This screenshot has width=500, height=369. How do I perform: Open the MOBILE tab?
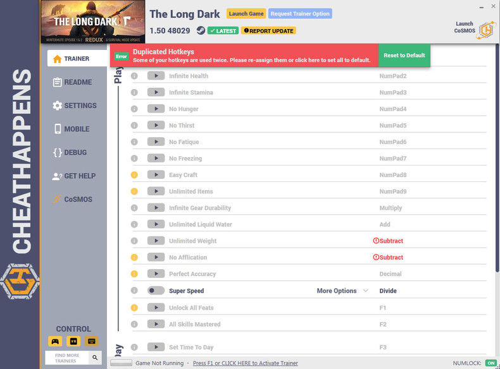pyautogui.click(x=72, y=129)
